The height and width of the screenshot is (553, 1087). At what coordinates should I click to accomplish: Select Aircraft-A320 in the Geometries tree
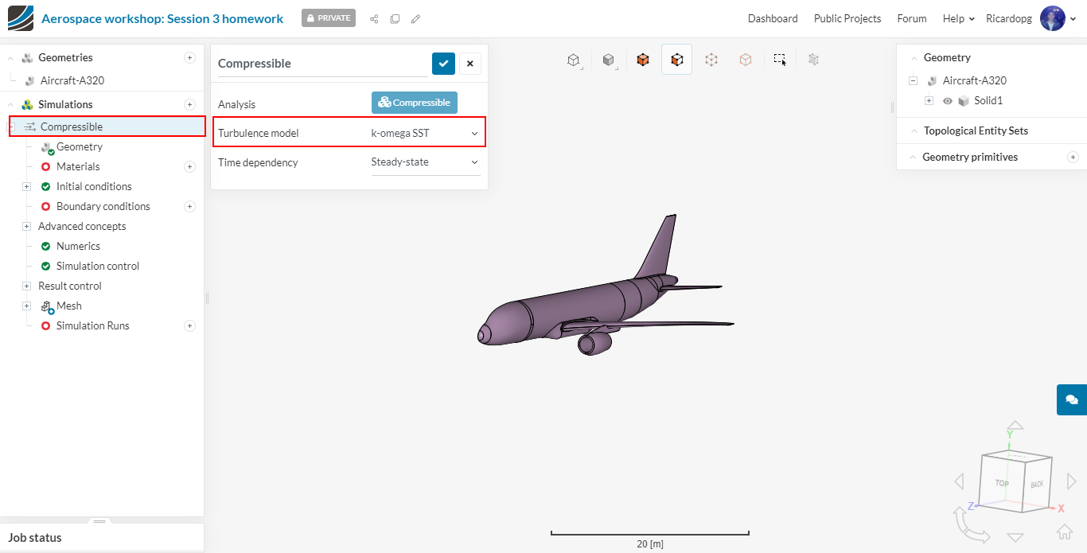click(x=72, y=80)
